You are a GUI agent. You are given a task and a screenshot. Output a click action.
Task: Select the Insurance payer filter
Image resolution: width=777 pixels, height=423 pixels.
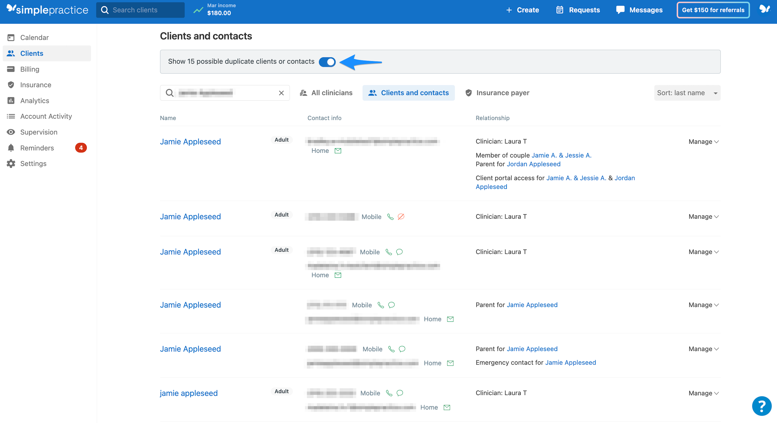click(x=502, y=93)
